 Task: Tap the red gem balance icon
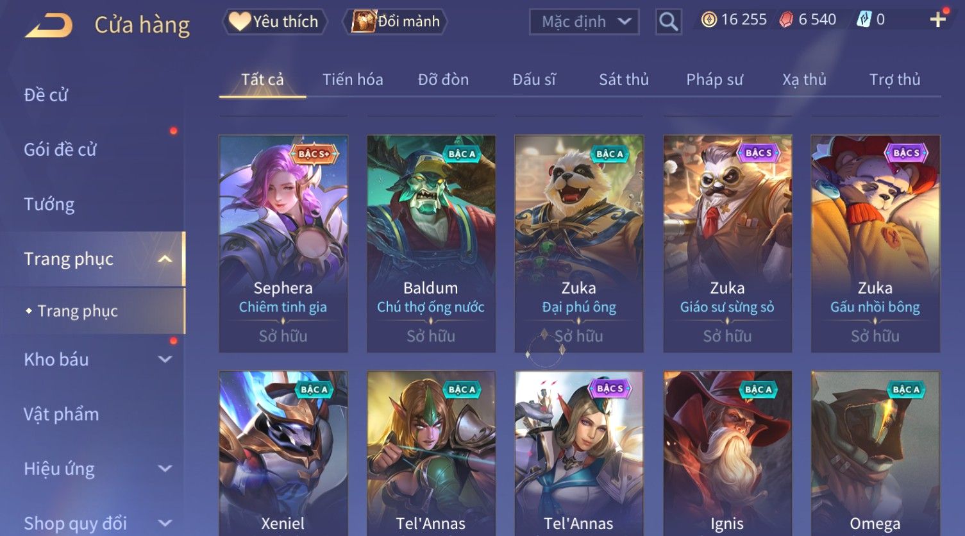[786, 20]
